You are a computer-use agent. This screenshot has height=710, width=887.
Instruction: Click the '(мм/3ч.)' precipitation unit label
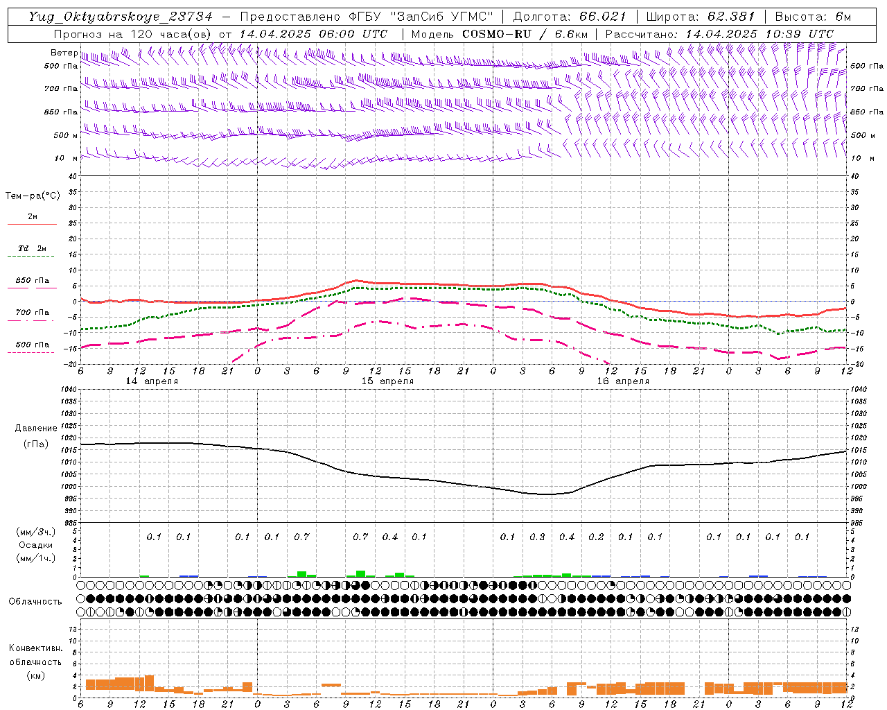[x=35, y=532]
